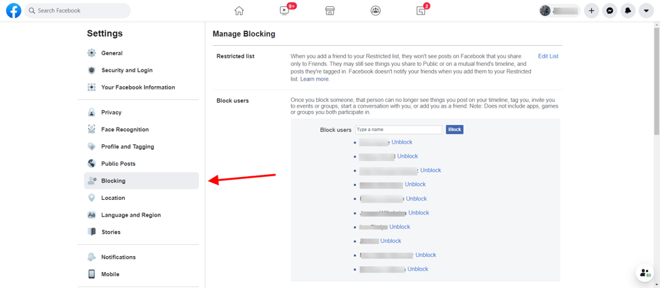The height and width of the screenshot is (288, 660).
Task: Click the Face Recognition icon
Action: click(x=92, y=129)
